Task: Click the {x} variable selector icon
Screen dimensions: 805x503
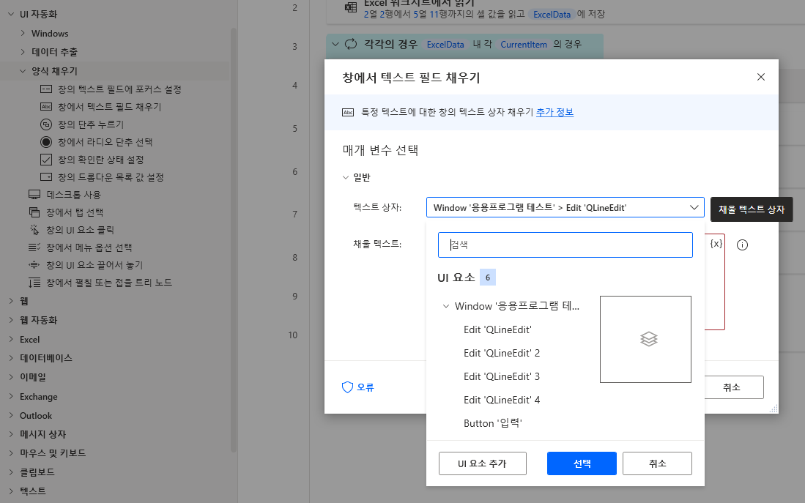Action: tap(716, 245)
